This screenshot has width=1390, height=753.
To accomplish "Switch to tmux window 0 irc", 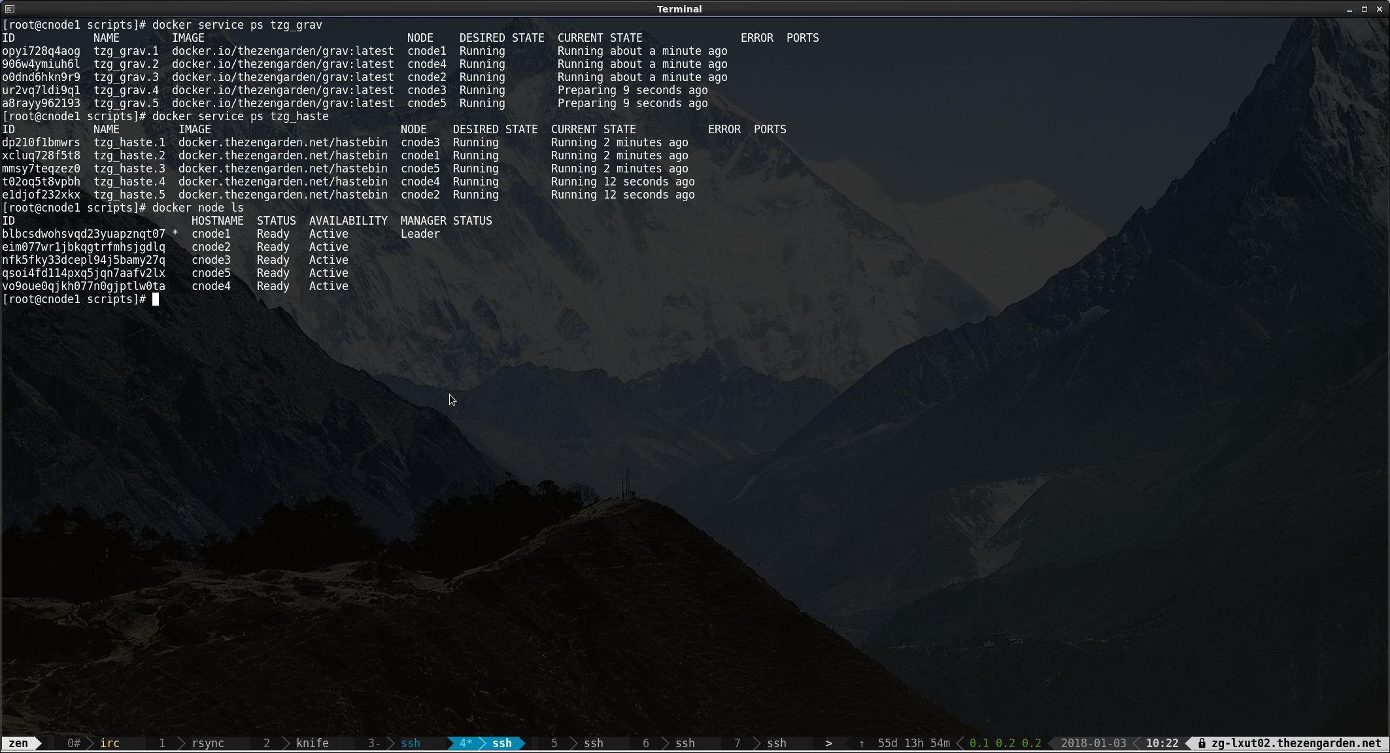I will (93, 743).
